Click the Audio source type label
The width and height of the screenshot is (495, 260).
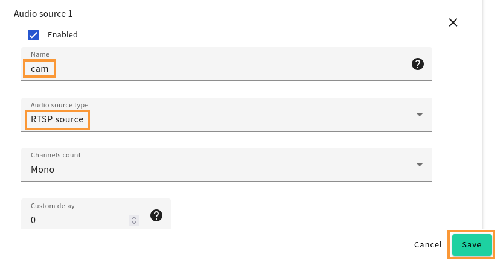[x=60, y=105]
